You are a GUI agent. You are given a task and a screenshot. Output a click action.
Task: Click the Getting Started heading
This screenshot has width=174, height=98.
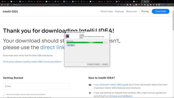tap(13, 78)
